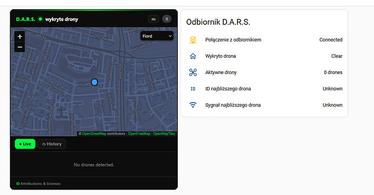Screen dimensions: 374x195
Task: Click the 'Clear' status value
Action: [x=337, y=56]
